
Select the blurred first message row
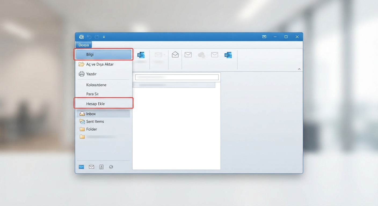click(x=174, y=85)
